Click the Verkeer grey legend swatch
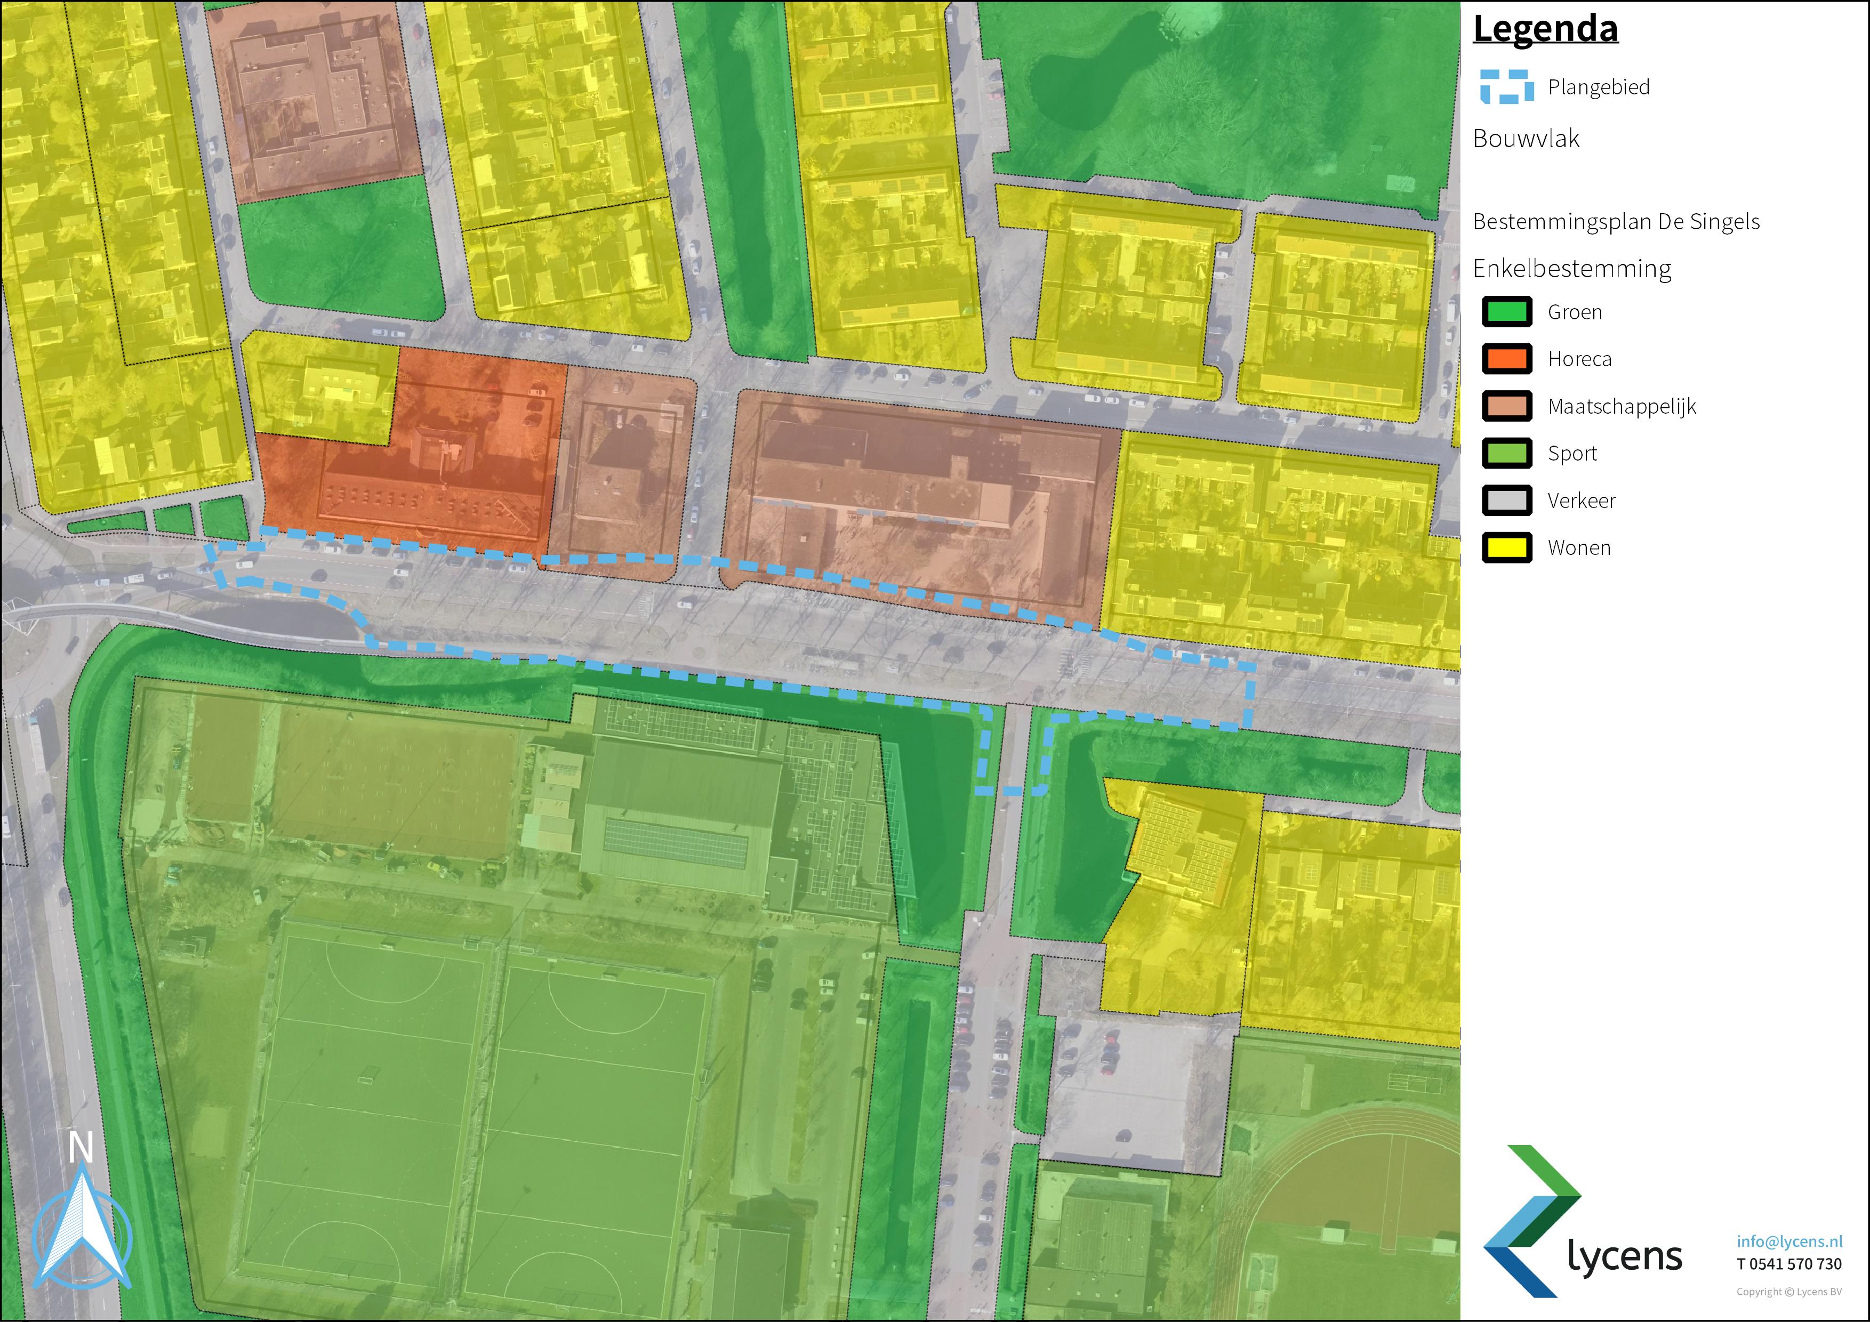 click(1507, 501)
